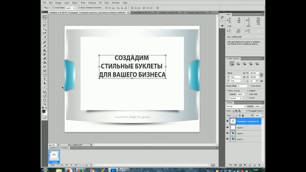
Task: Select the Clone Stamp tool
Action: pos(44,50)
